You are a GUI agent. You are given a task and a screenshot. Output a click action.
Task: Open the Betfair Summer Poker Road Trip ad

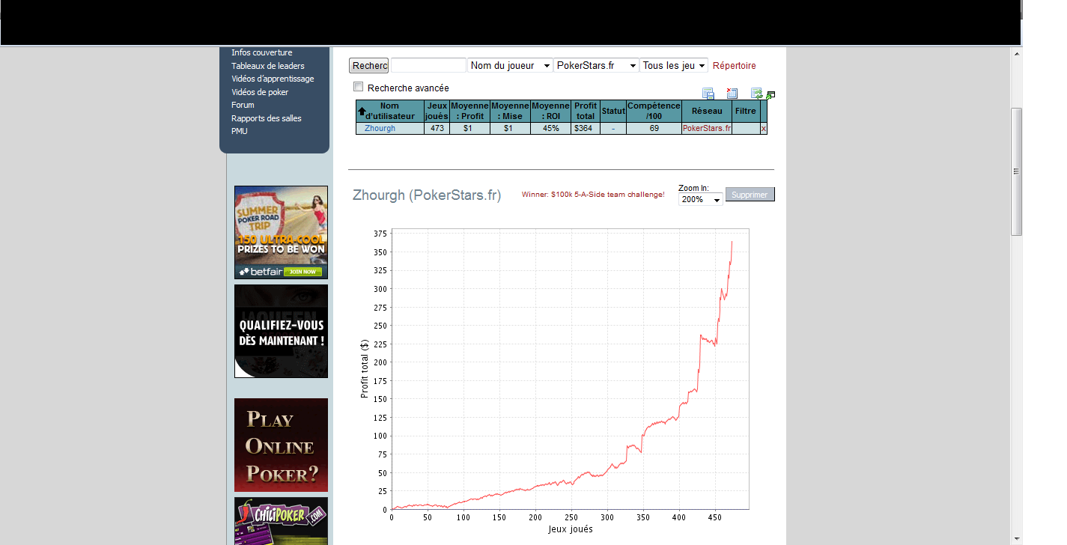[281, 232]
